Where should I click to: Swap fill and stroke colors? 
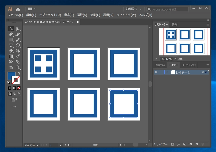click(x=19, y=73)
